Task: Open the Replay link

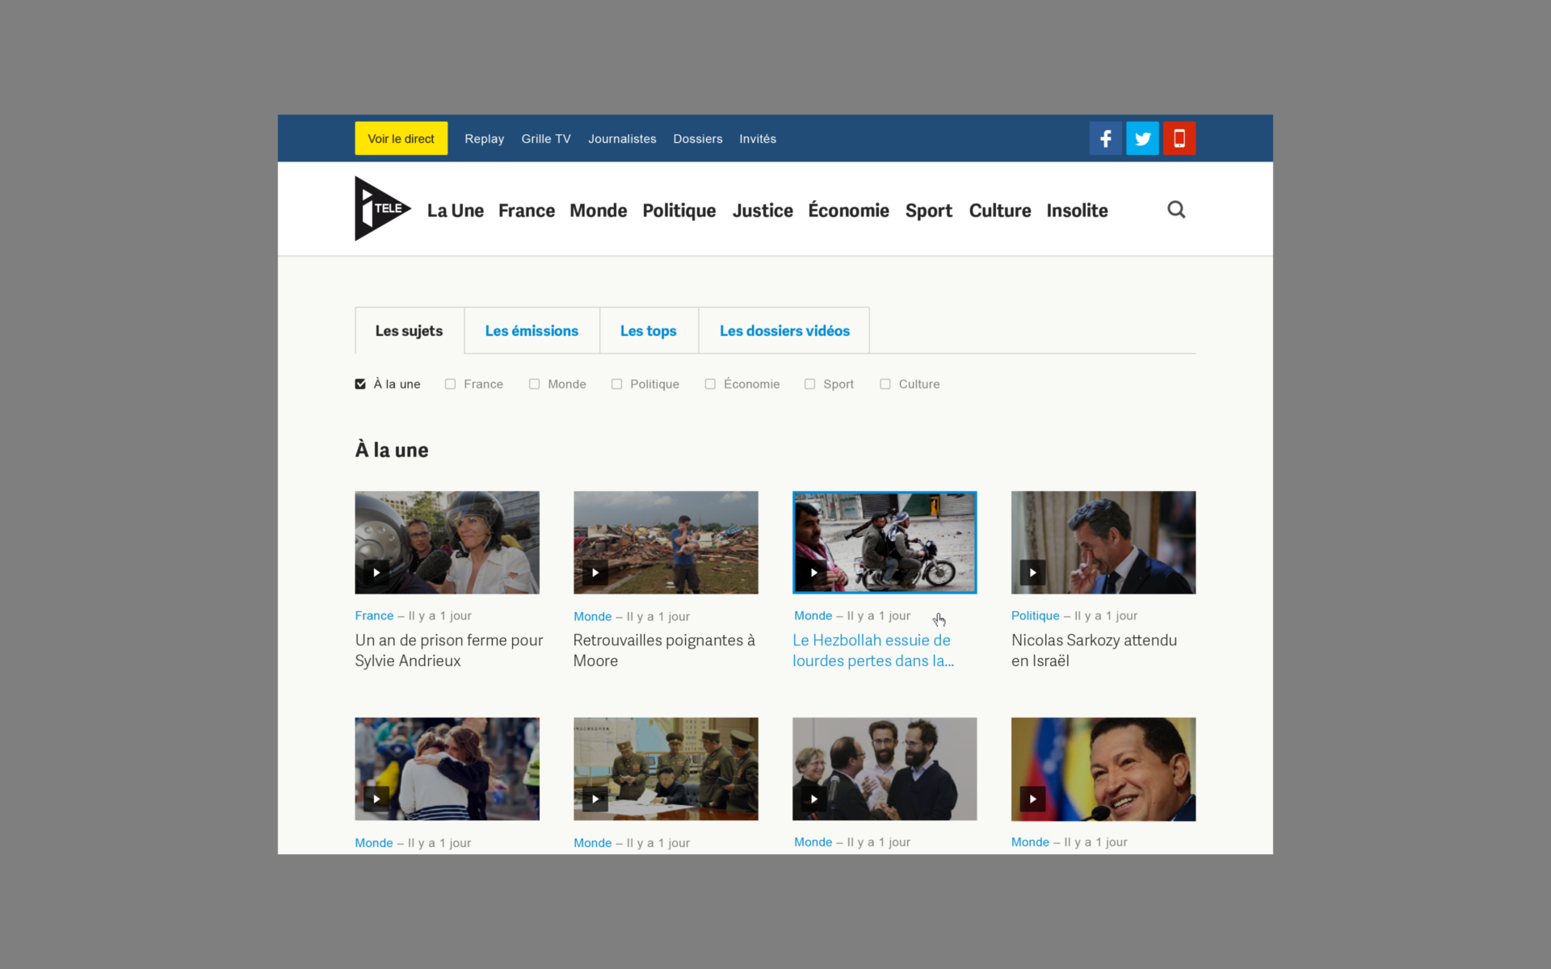Action: (484, 139)
